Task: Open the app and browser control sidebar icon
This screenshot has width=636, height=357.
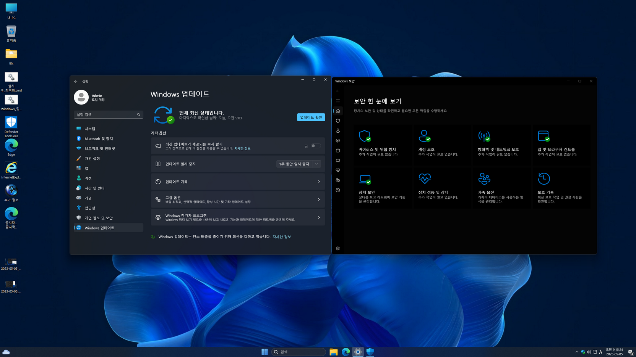Action: point(338,151)
